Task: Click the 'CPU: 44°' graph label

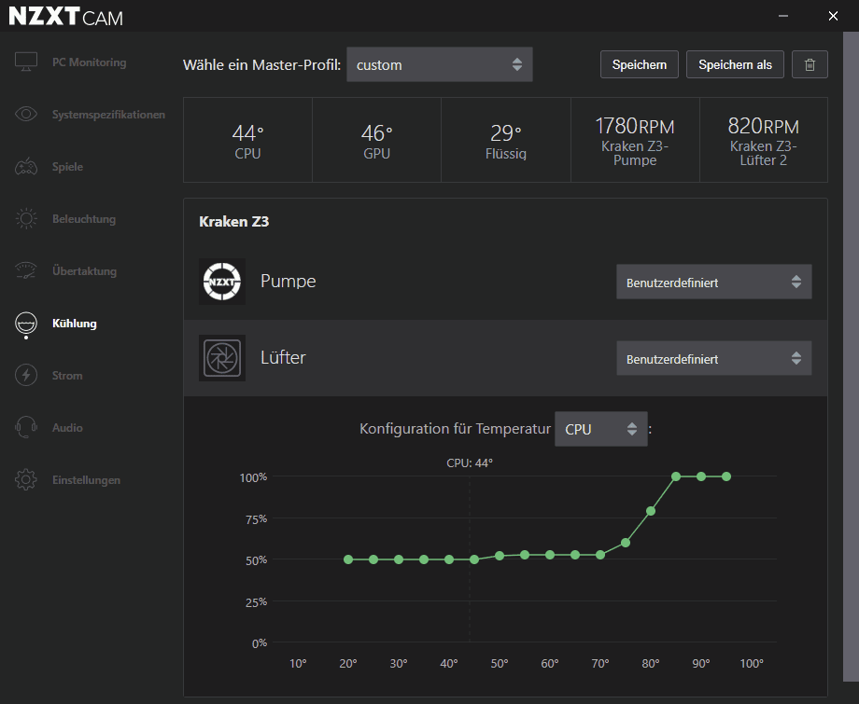Action: [x=470, y=463]
